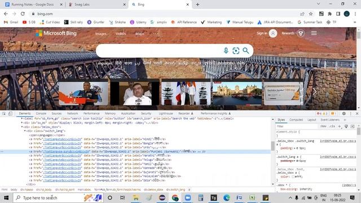Click the color swatch beside #fff
This screenshot has height=203, width=361.
point(293,176)
